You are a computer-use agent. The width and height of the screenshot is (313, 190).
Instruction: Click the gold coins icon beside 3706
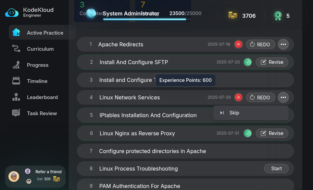233,15
